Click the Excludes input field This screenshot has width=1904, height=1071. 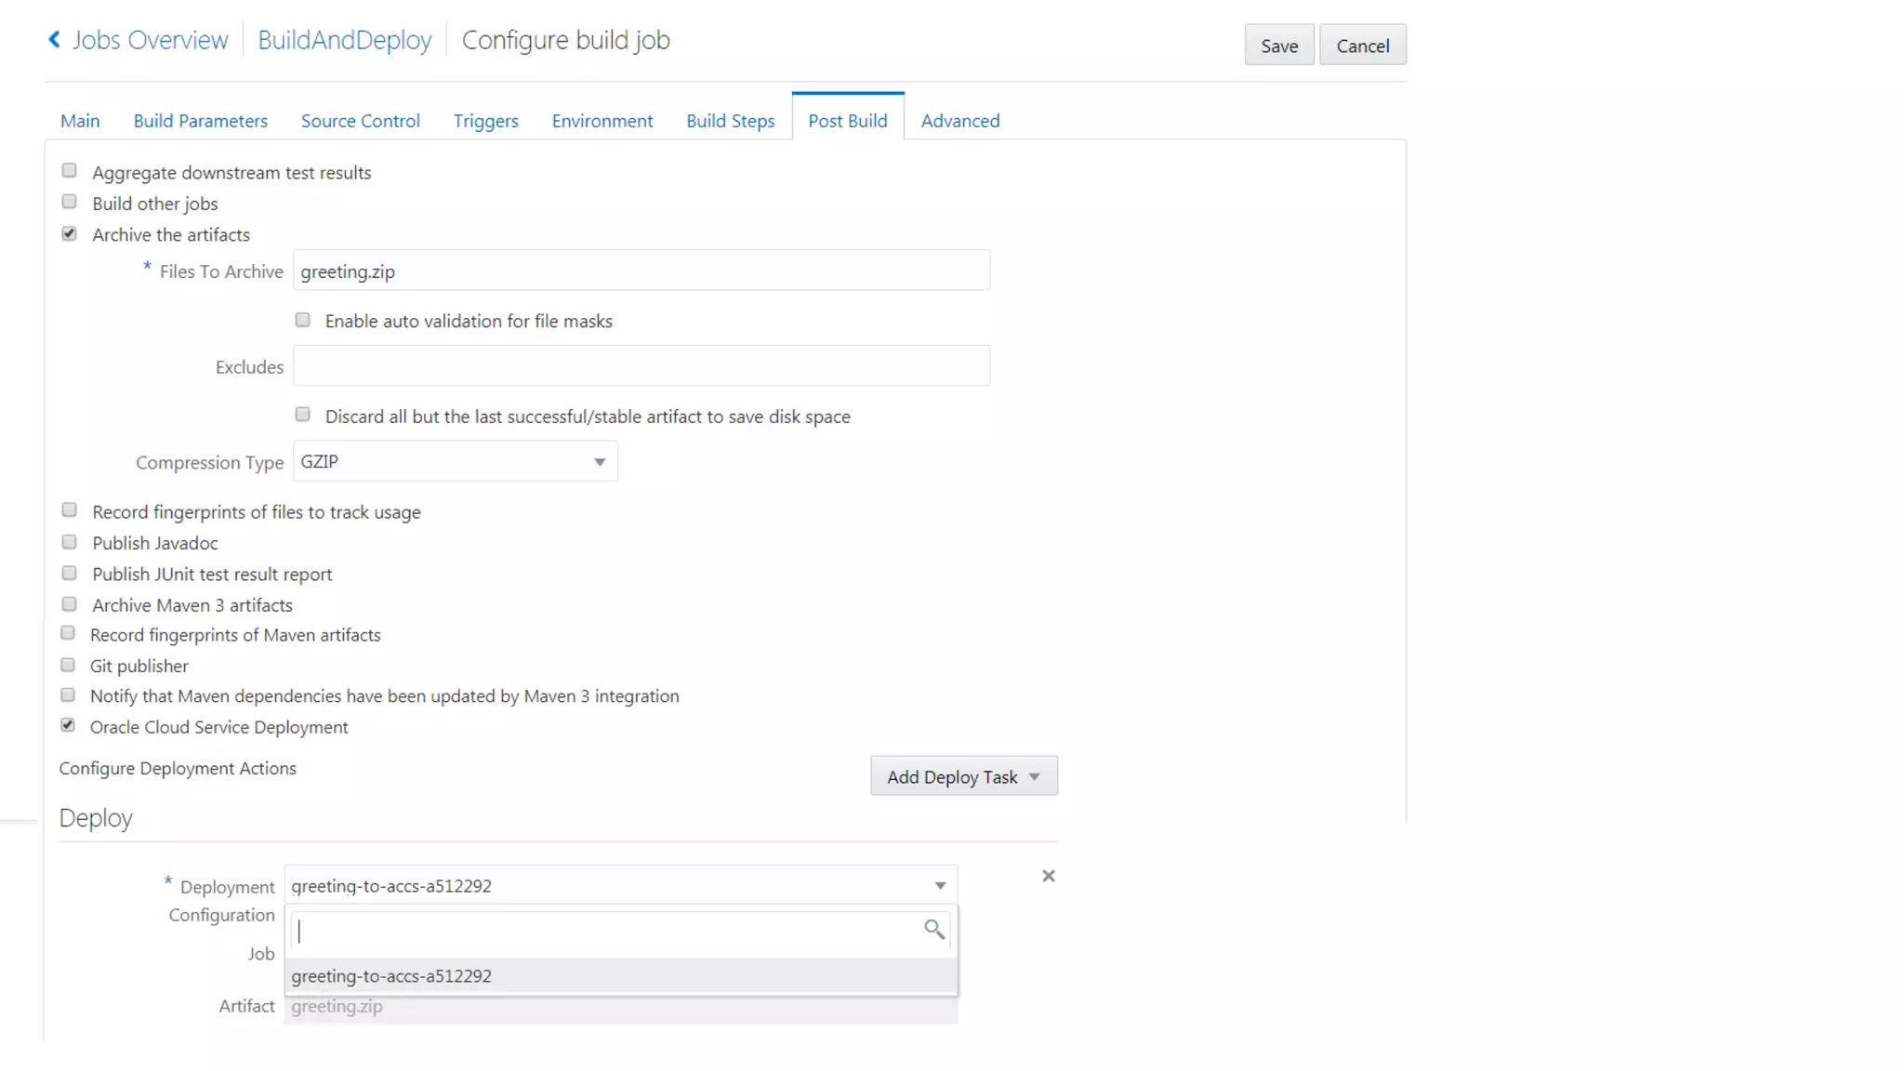(641, 366)
